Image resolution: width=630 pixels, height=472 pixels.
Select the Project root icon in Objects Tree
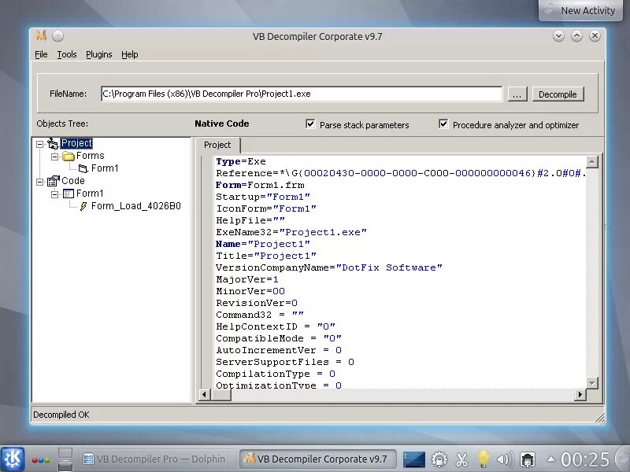coord(53,143)
